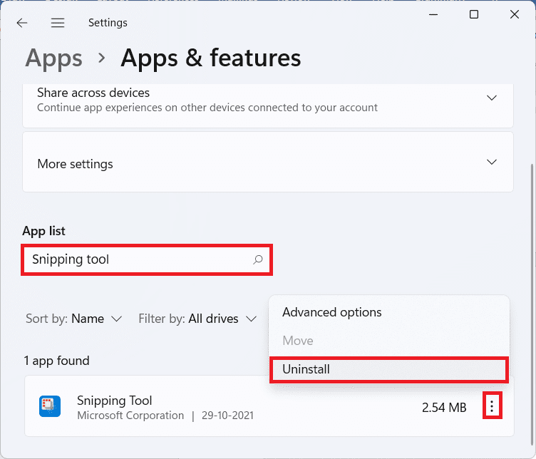Maximize the Settings window
Image resolution: width=536 pixels, height=459 pixels.
[x=474, y=14]
